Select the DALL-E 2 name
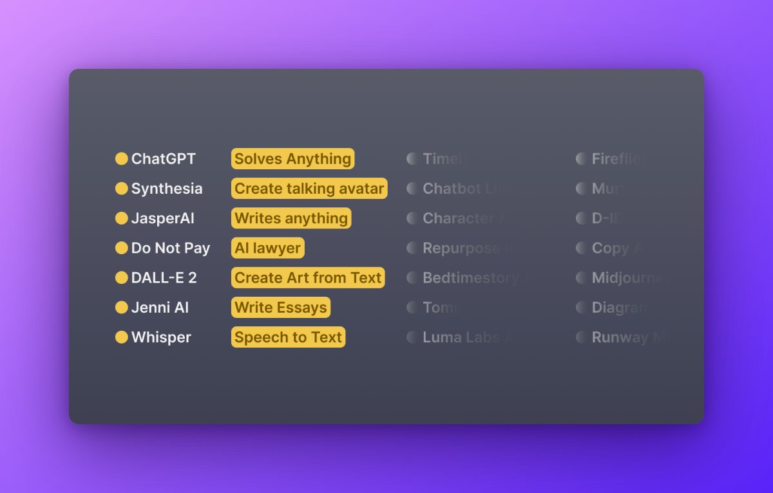 164,277
